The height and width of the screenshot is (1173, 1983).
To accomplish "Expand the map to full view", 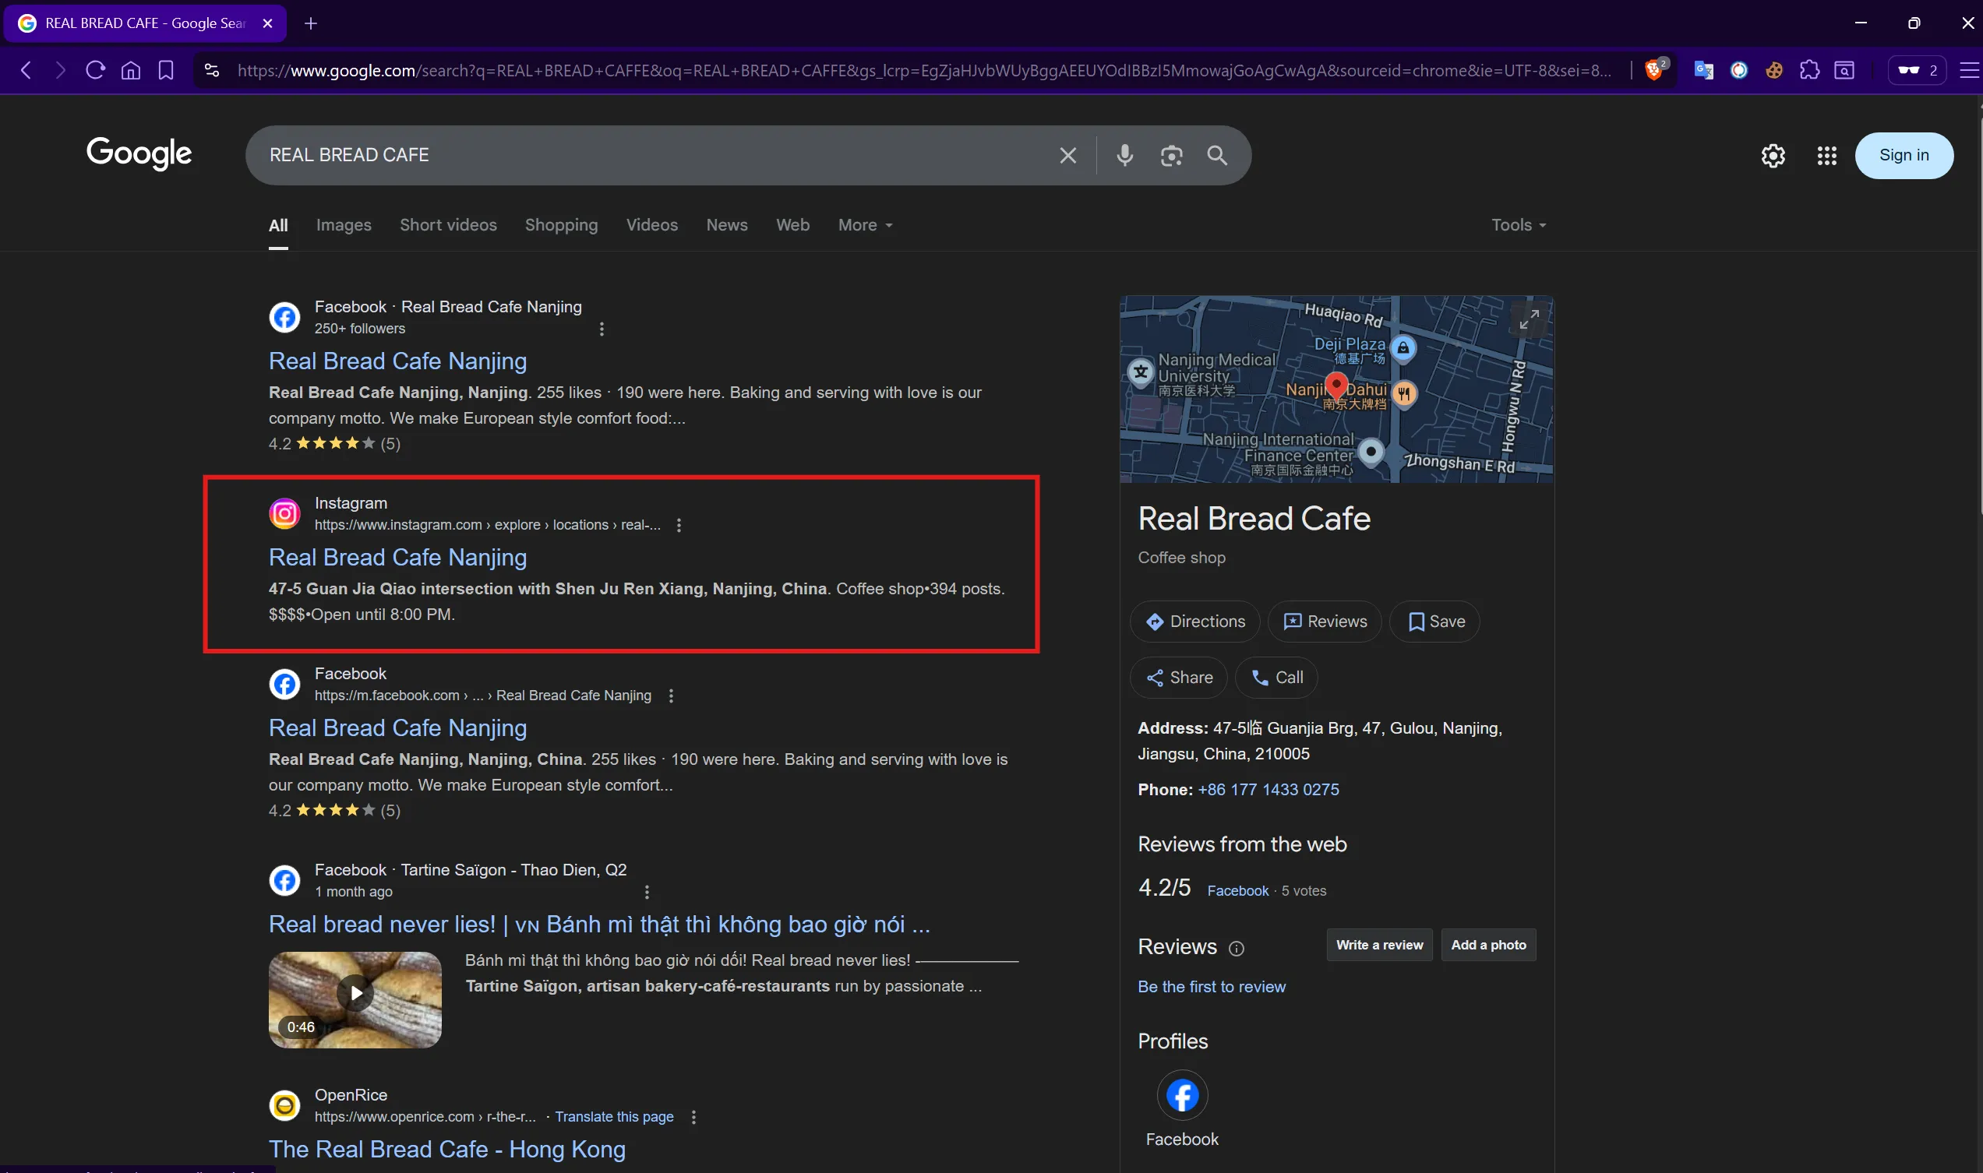I will (1530, 319).
